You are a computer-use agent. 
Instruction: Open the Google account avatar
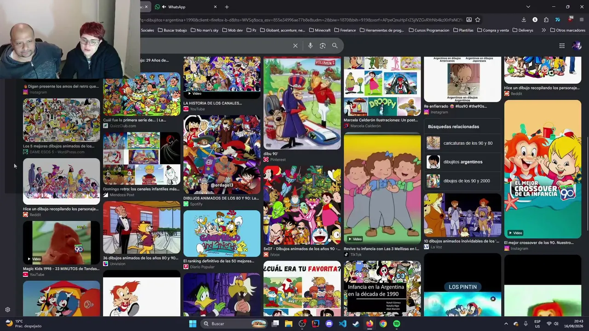tap(577, 46)
